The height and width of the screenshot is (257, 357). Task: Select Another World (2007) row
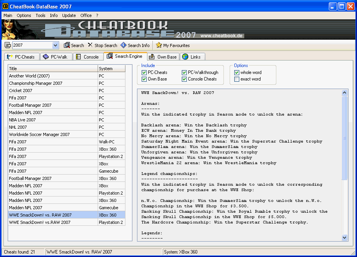pos(66,76)
